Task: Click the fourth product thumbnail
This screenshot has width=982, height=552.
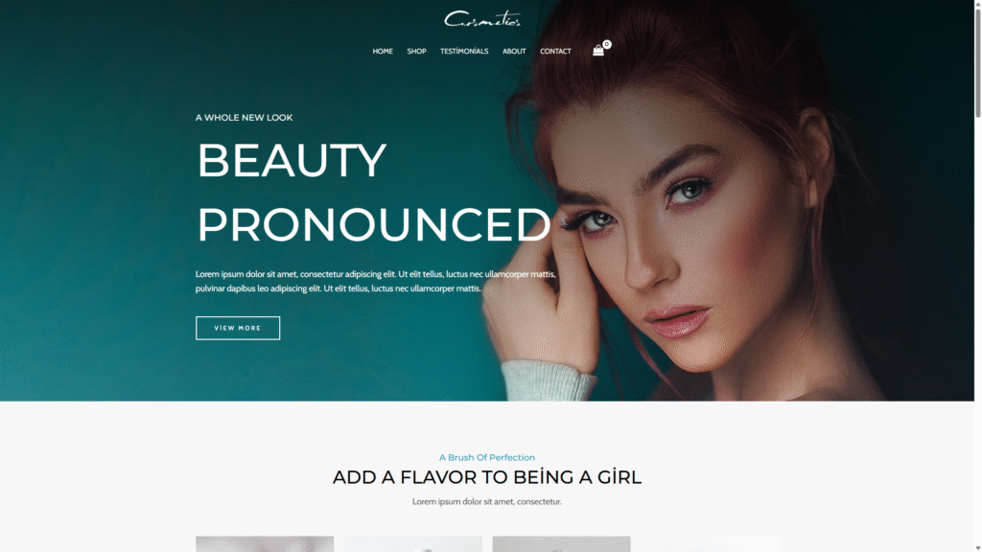Action: tap(710, 544)
